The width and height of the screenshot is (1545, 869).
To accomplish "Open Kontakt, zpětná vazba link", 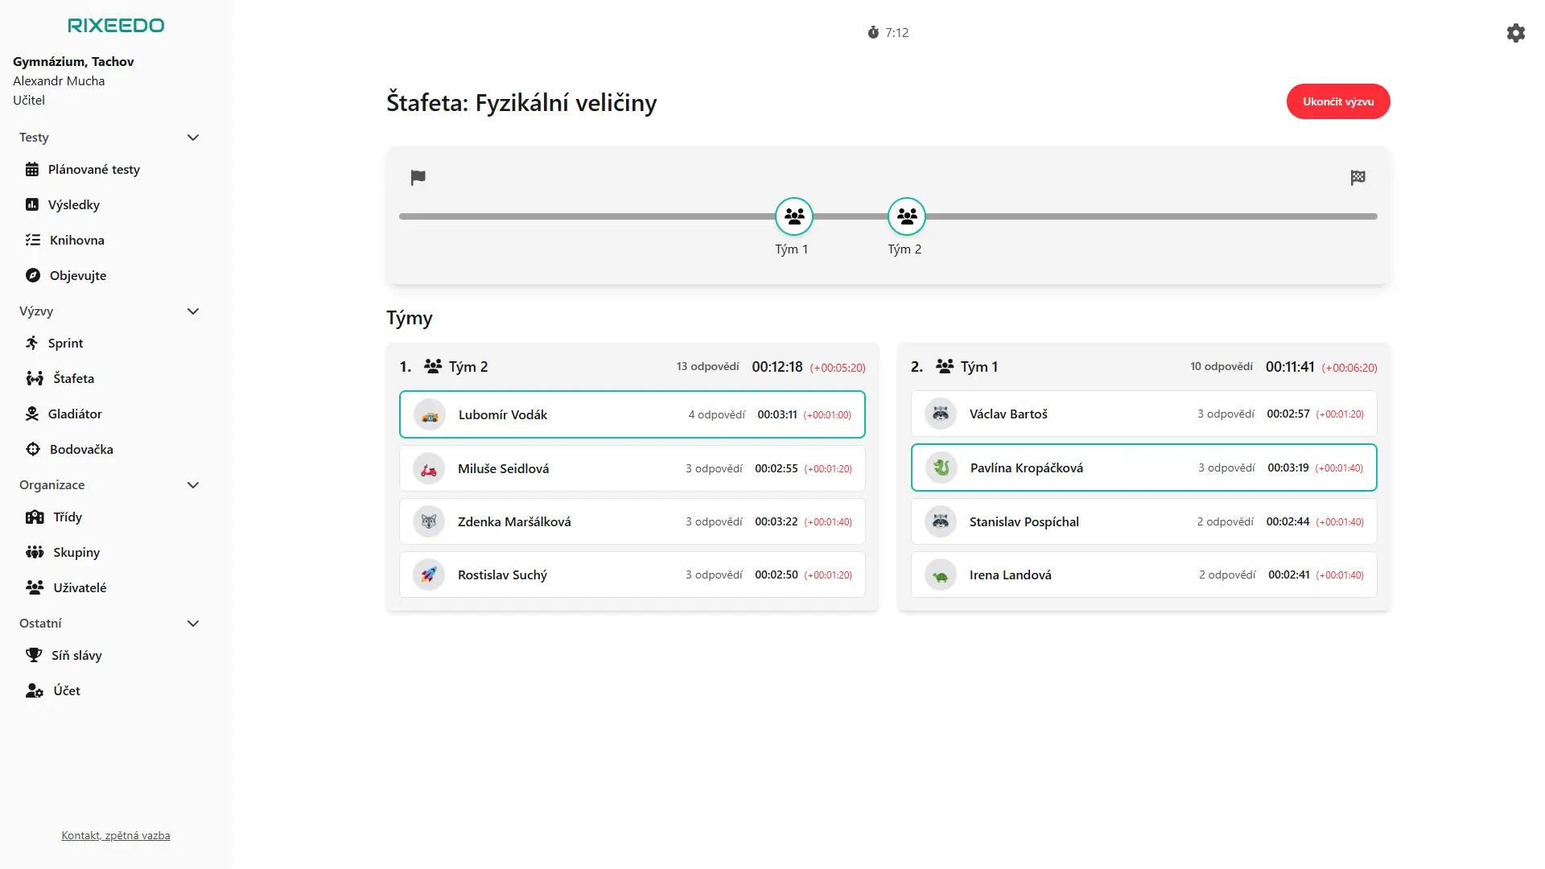I will (116, 835).
